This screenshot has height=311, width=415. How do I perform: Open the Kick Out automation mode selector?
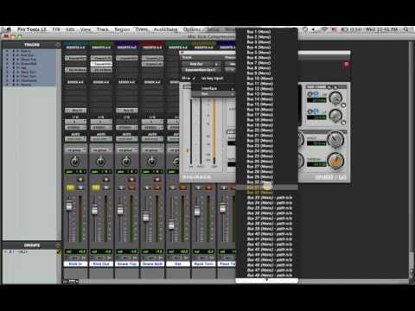(101, 139)
